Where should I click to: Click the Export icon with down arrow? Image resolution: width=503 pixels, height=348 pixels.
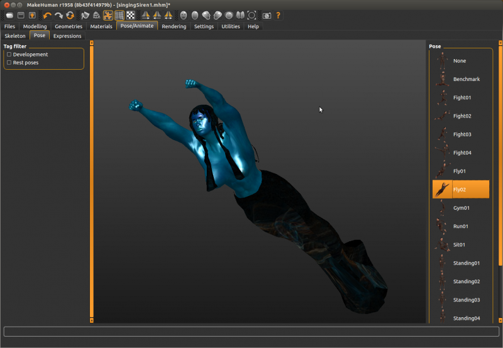pyautogui.click(x=31, y=15)
